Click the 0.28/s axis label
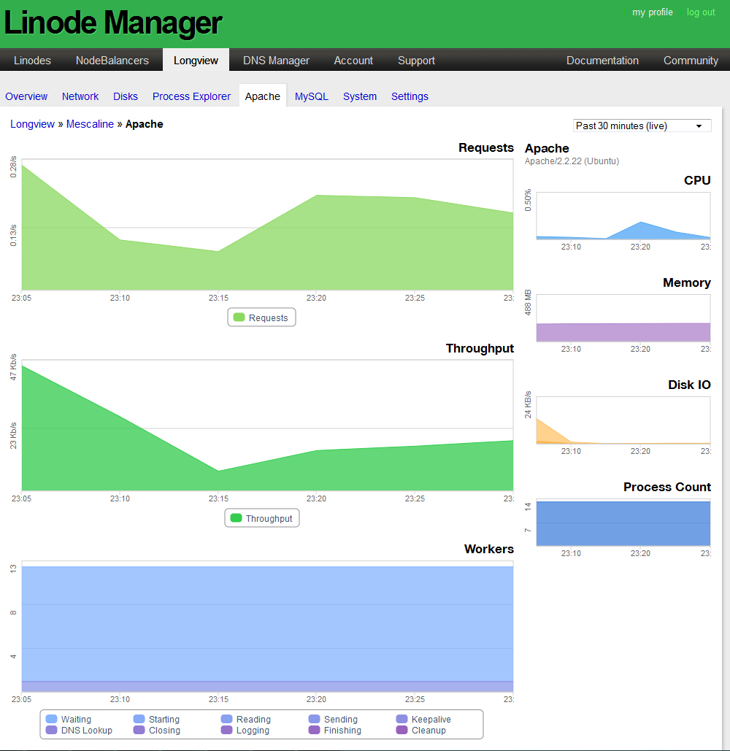This screenshot has width=730, height=751. 13,167
